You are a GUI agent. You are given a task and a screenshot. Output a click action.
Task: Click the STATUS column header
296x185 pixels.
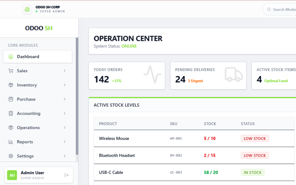pos(248,124)
